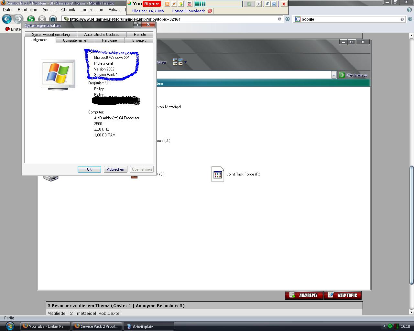This screenshot has height=331, width=414.
Task: Click the YouRipper colorful logo icon
Action: (x=129, y=4)
